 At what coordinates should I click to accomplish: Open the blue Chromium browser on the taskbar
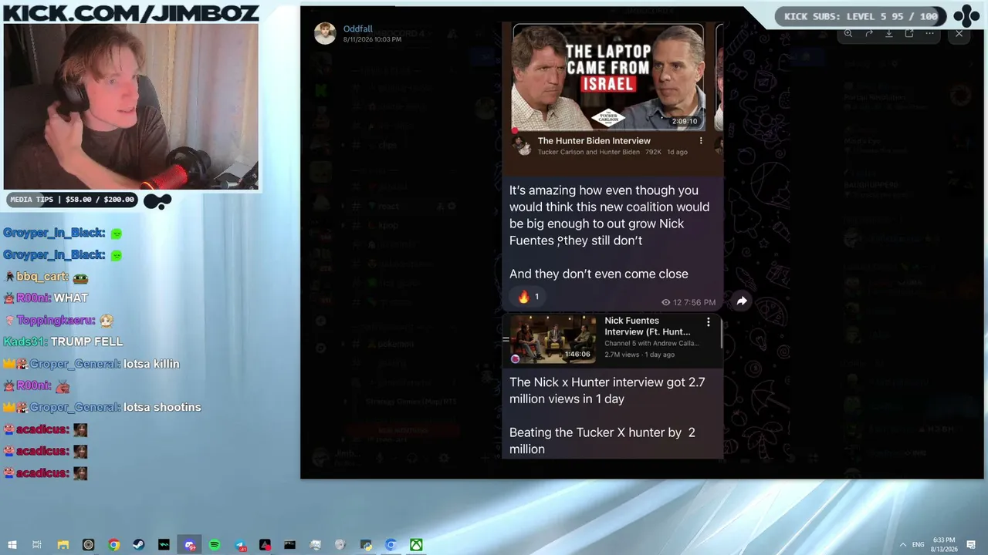(391, 545)
